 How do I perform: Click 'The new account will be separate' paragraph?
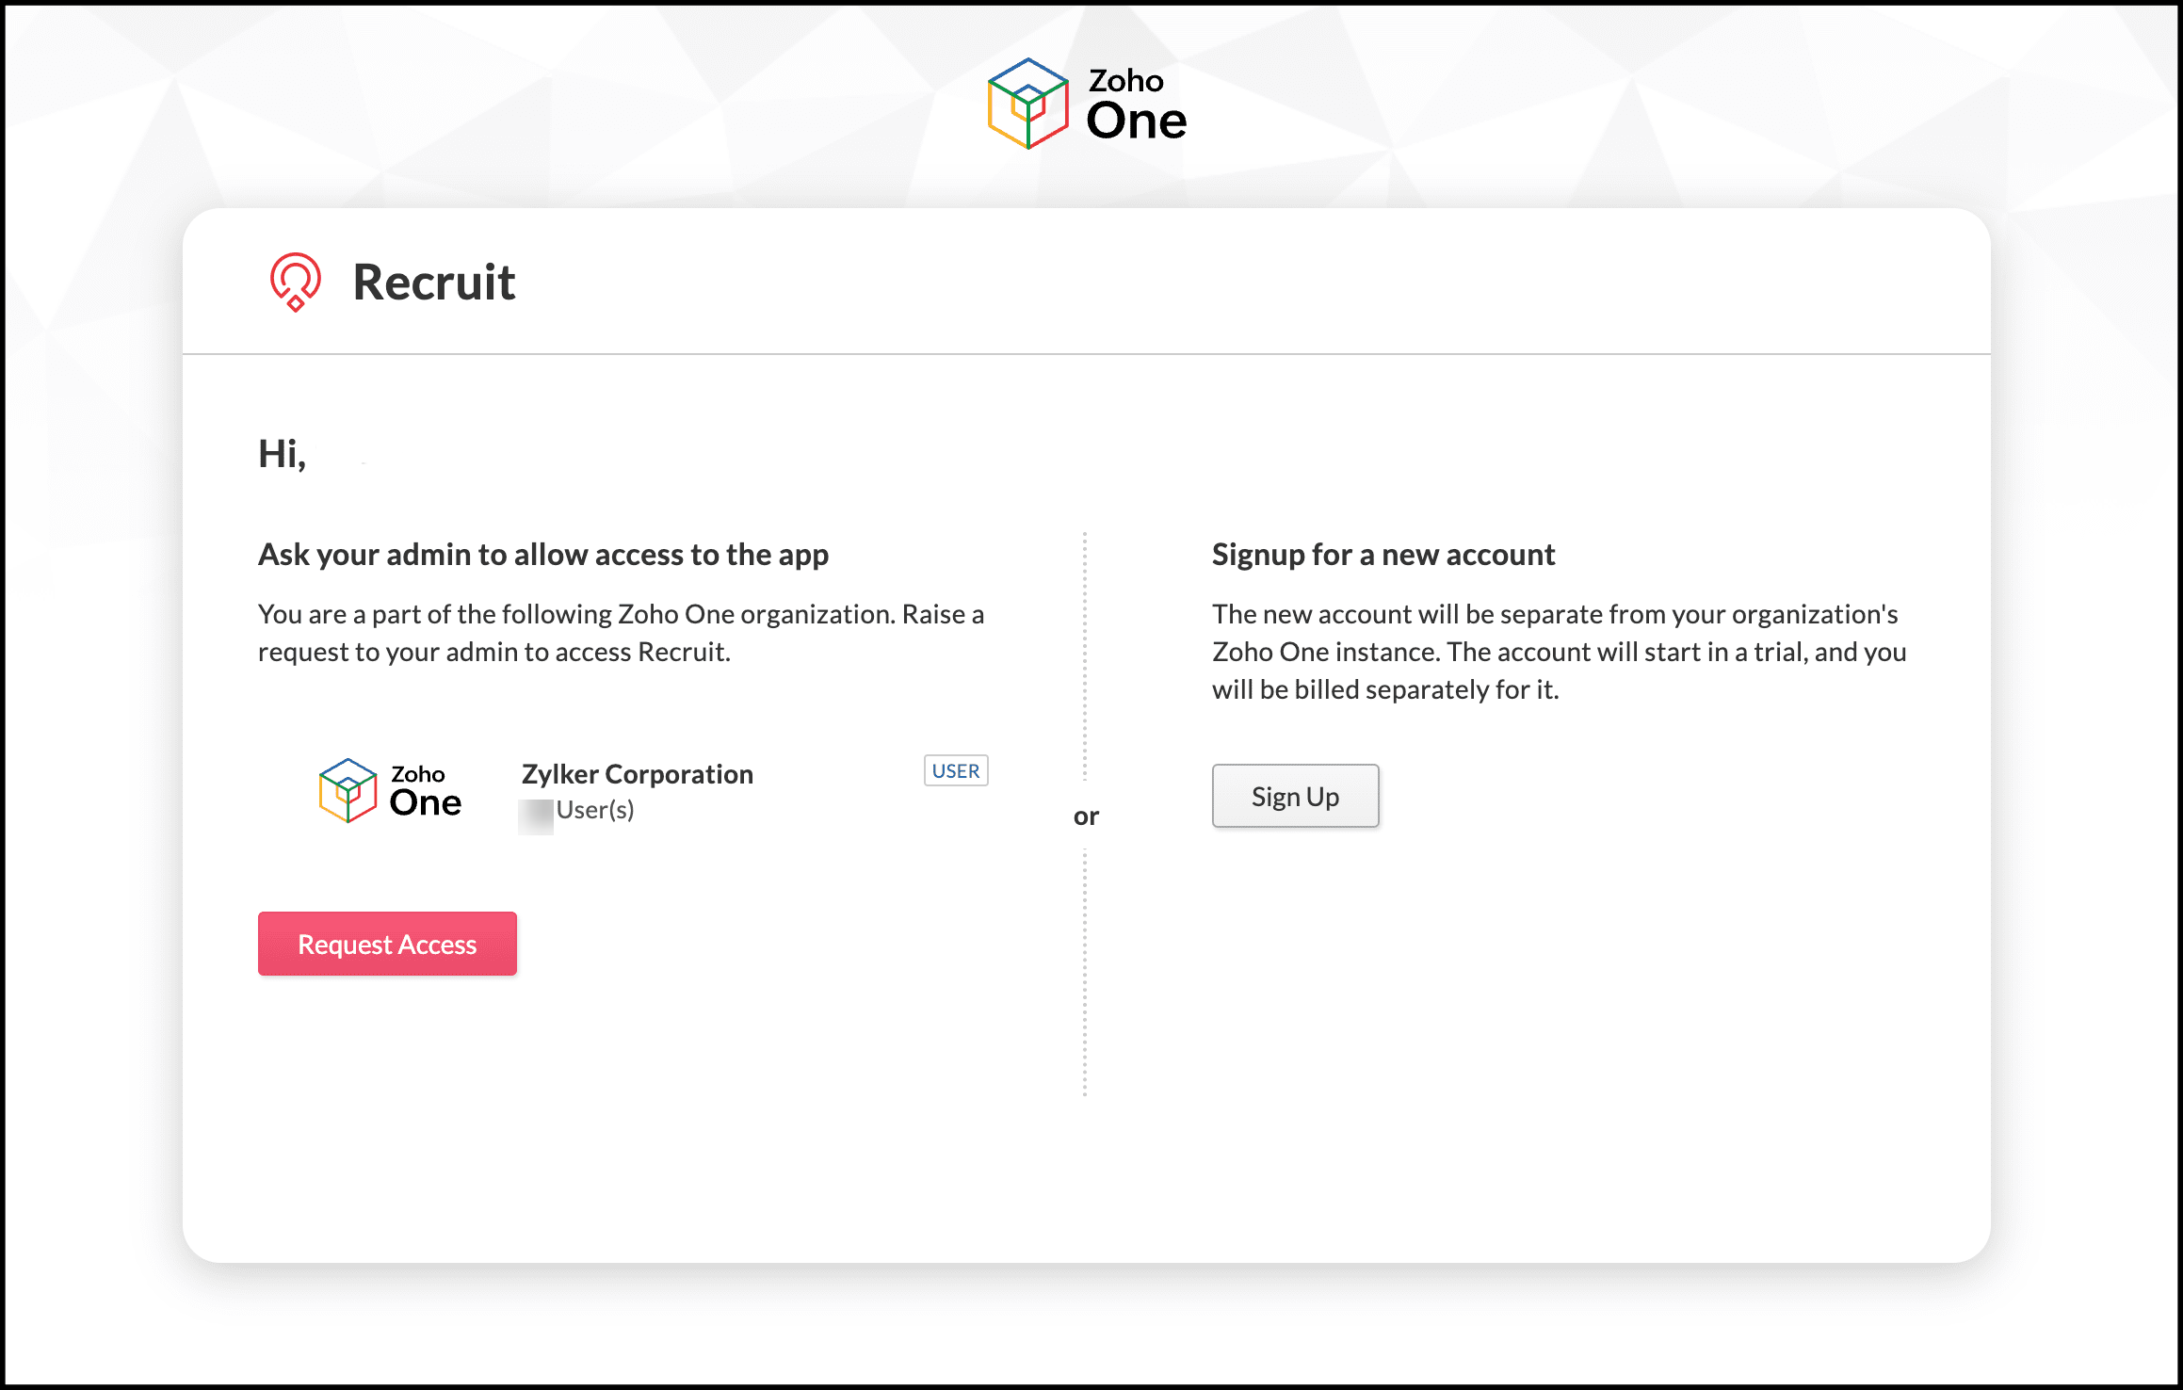pos(1560,652)
